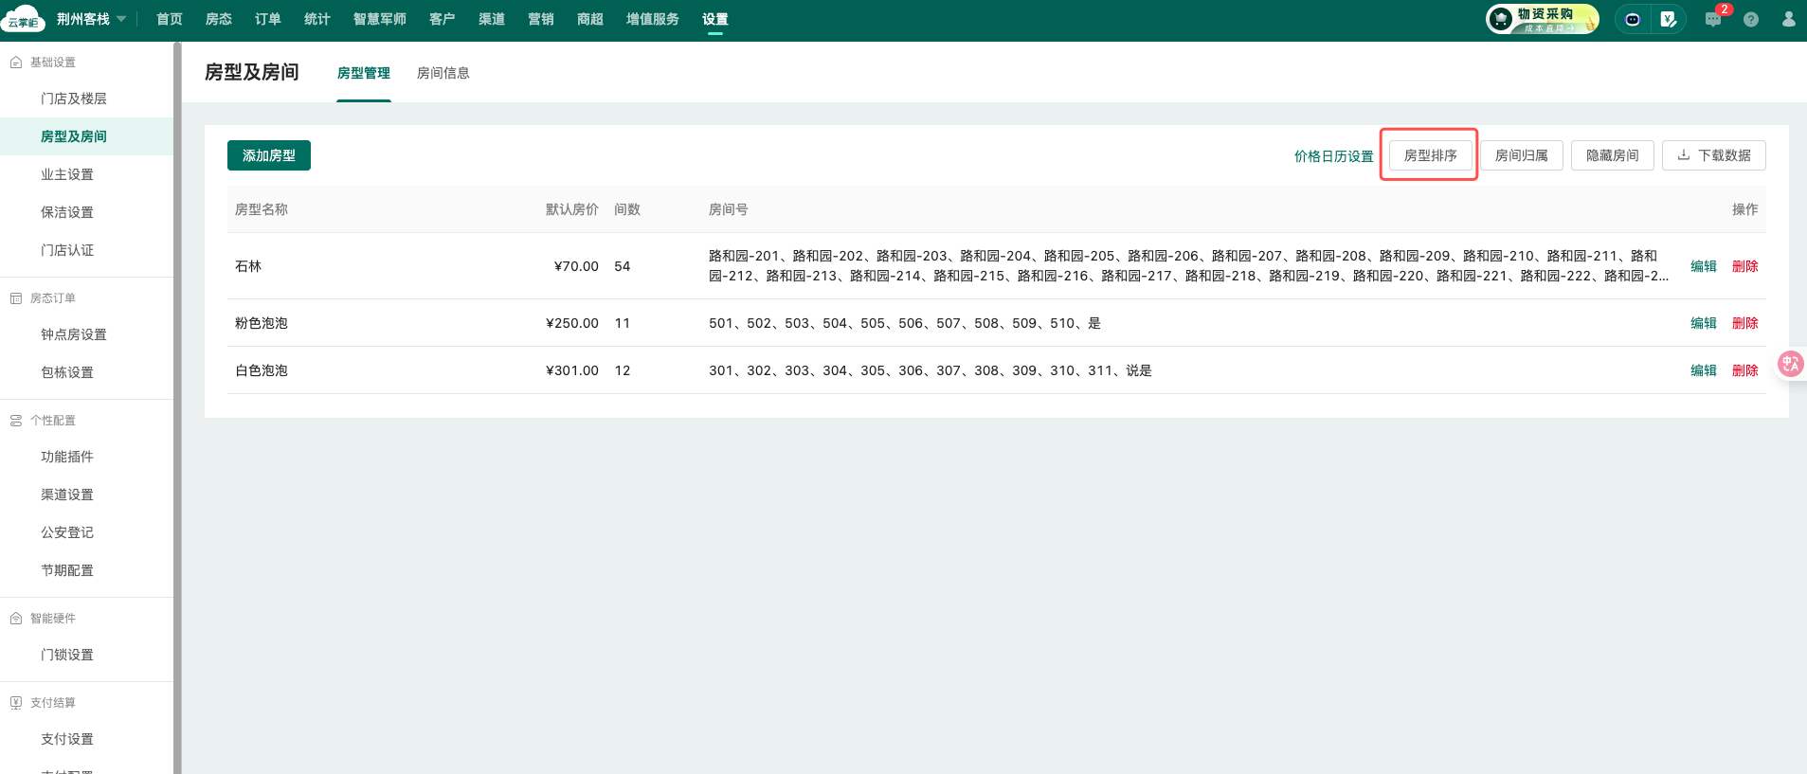
Task: Open messages with the red badge
Action: (x=1713, y=19)
